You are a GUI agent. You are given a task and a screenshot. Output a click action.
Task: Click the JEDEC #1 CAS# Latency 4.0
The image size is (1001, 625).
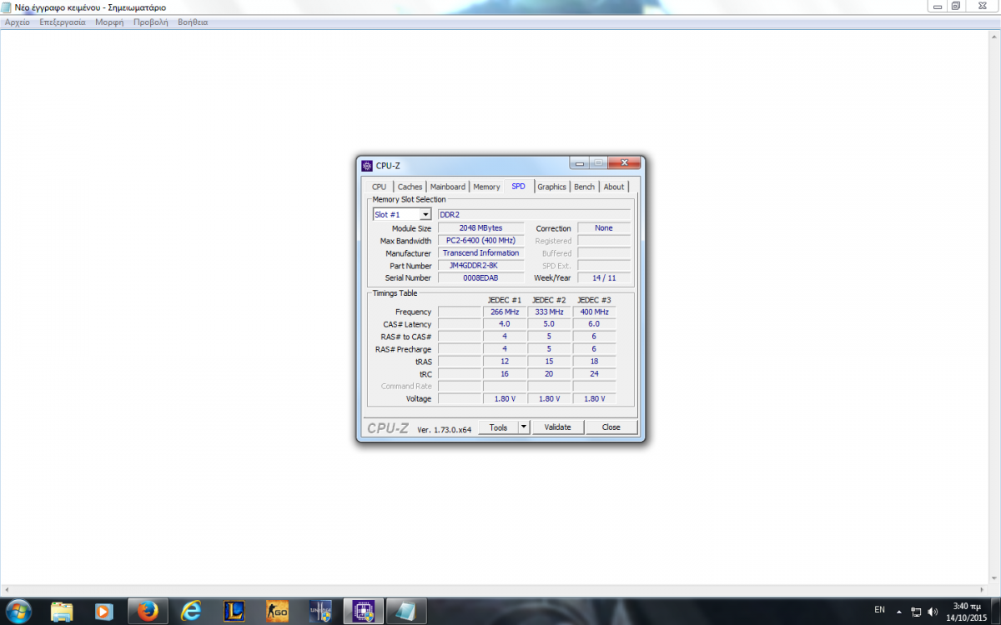505,324
